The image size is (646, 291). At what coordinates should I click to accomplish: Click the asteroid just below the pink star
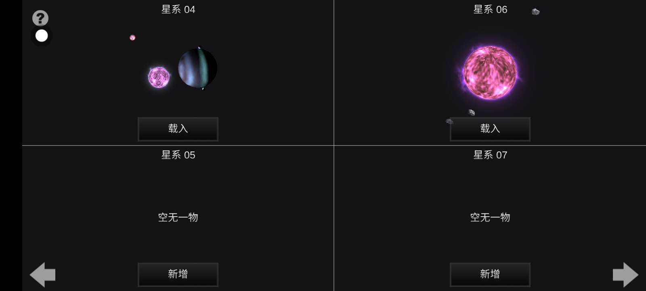472,112
